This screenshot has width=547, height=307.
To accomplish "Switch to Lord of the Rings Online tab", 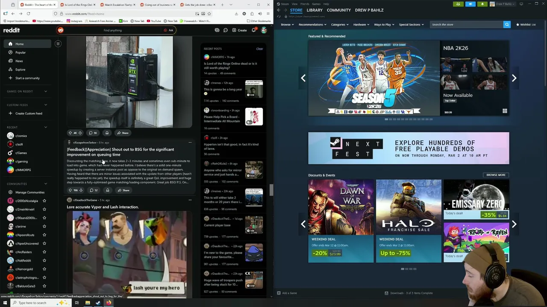I will tap(77, 5).
